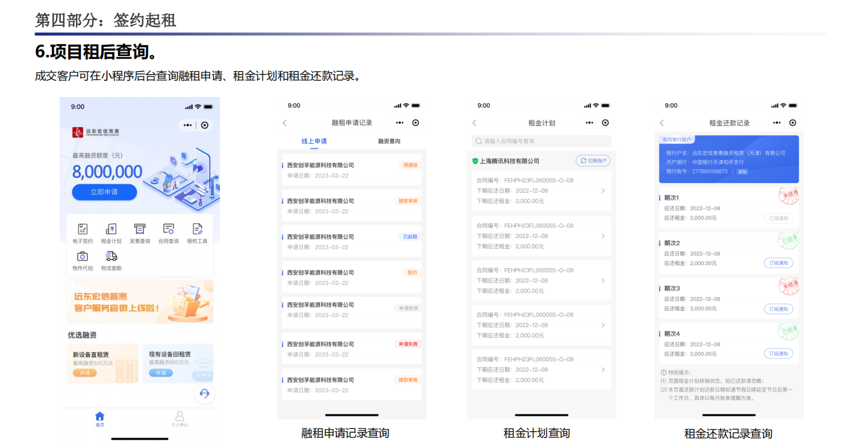Switch to the 融资意向 tab
This screenshot has height=444, width=861.
tap(389, 141)
